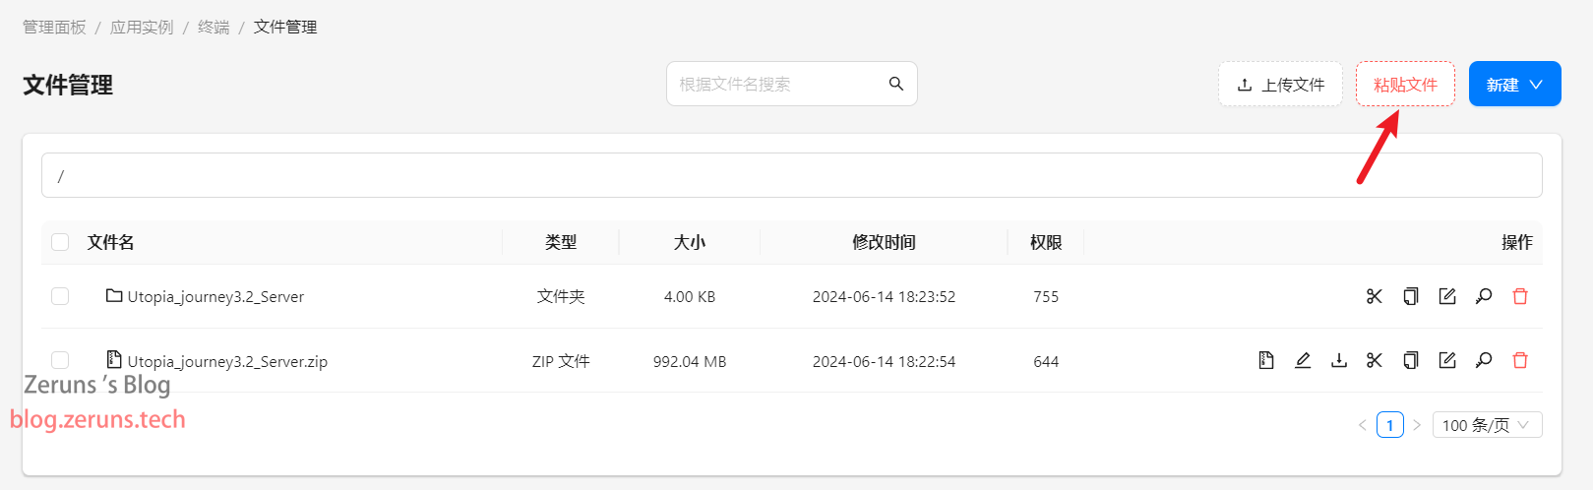Click the 粘贴文件 button
This screenshot has height=490, width=1593.
pos(1405,85)
